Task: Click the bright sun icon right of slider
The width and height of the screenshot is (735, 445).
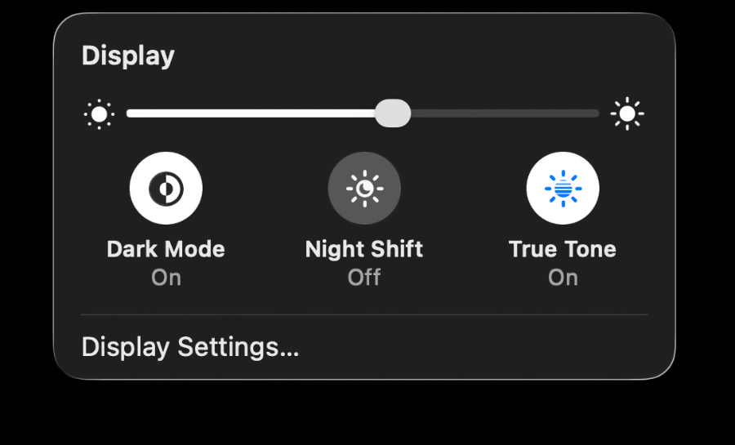Action: pos(627,114)
